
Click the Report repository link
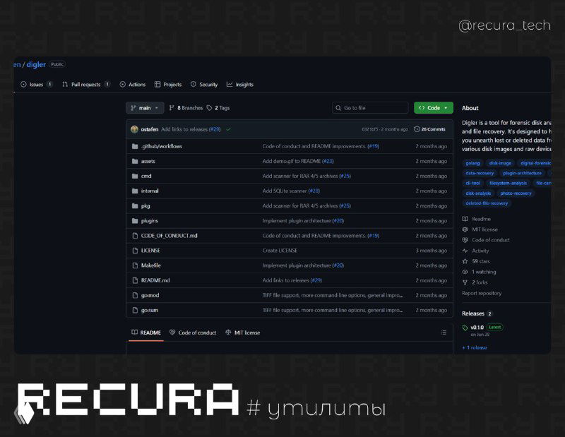tap(482, 293)
